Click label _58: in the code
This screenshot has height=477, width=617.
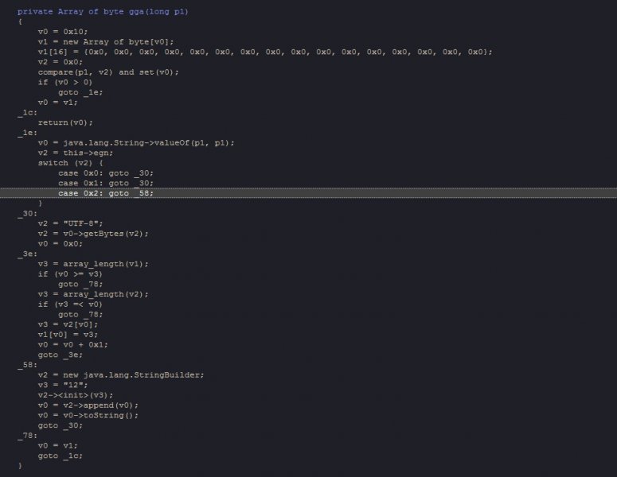[x=27, y=365]
